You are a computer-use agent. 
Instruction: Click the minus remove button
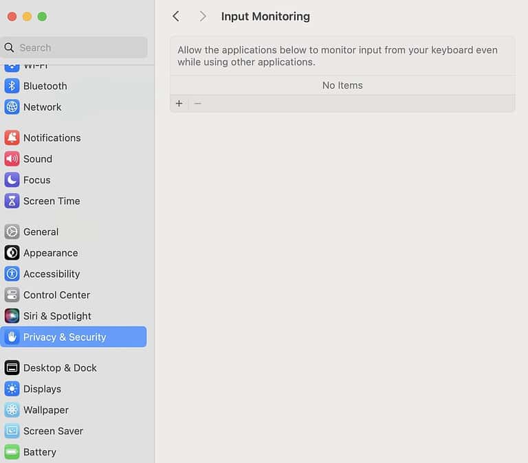tap(197, 104)
